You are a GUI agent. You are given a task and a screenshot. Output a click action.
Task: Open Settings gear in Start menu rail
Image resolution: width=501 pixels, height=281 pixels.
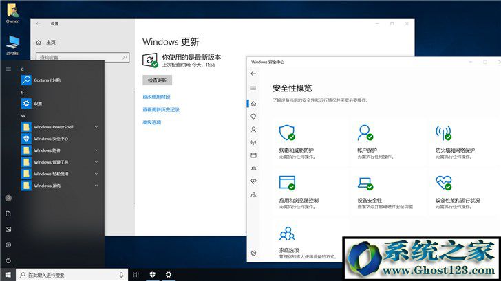(8, 245)
